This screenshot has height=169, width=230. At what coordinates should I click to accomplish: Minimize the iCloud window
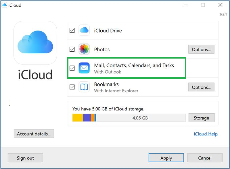[186, 5]
